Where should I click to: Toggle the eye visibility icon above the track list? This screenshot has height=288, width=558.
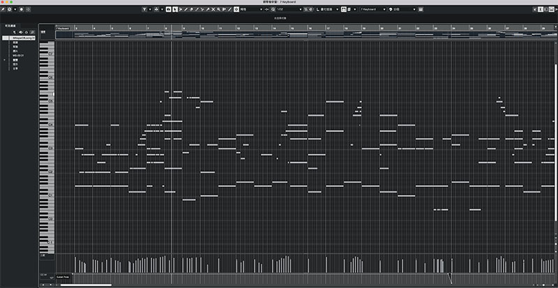[21, 32]
